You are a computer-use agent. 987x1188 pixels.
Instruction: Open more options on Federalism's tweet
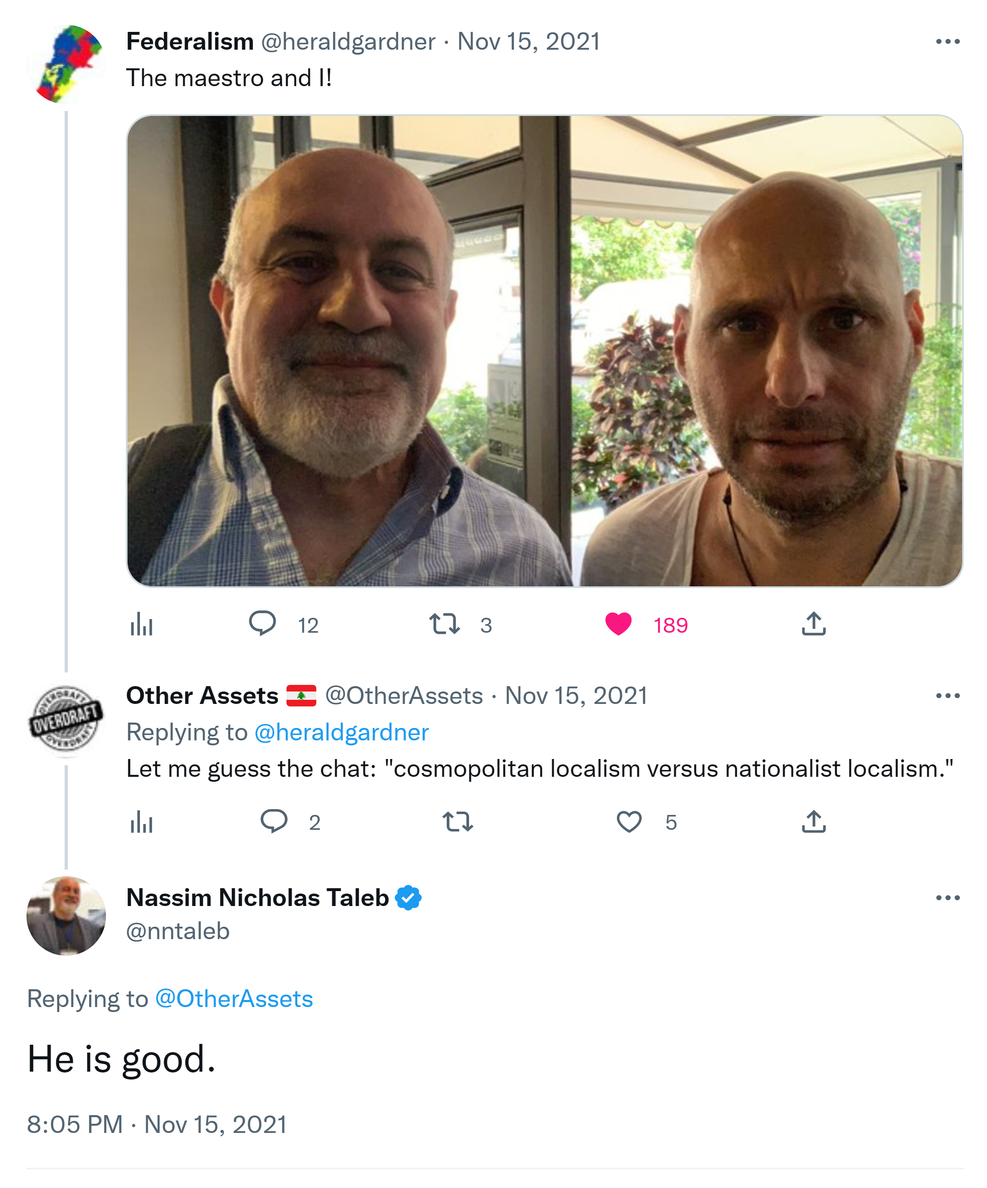[948, 42]
